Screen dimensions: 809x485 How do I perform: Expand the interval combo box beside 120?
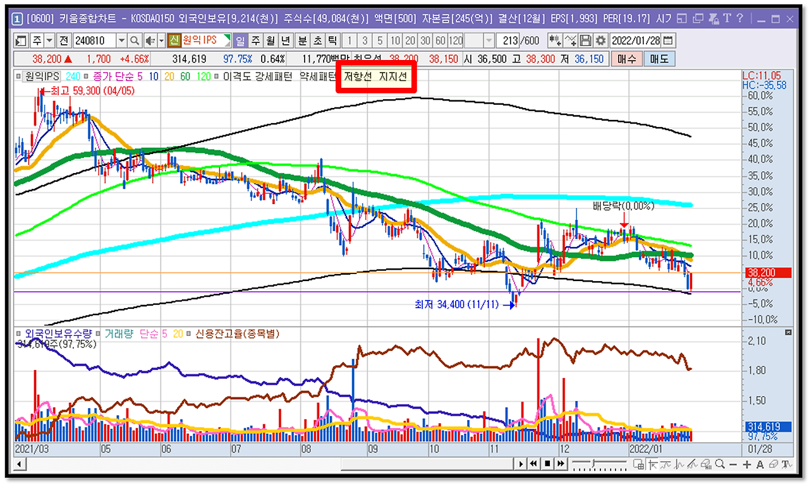[489, 40]
